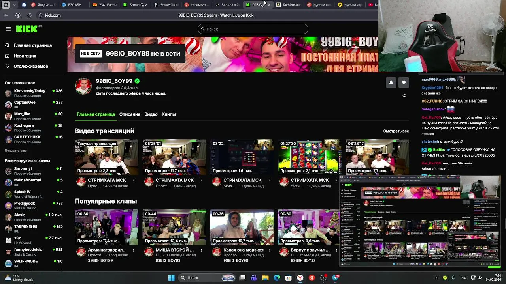Open options for the 'МИША ВТОРОЙ' clip

coord(201,250)
